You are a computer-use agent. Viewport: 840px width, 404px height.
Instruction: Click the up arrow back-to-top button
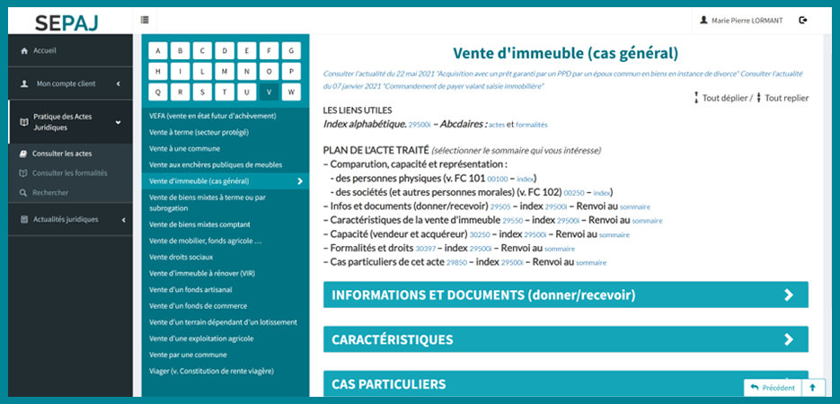(813, 388)
